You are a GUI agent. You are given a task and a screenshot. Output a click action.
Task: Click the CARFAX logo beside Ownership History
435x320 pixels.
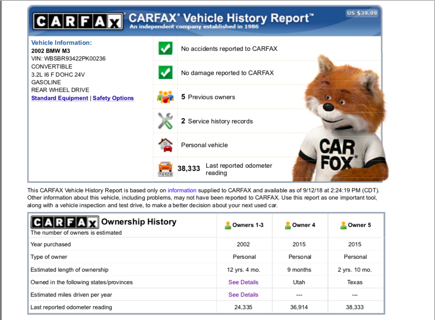(65, 222)
